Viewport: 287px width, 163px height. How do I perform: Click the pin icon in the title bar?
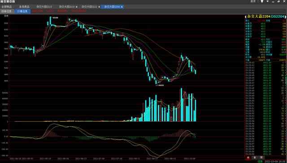coord(262,1)
